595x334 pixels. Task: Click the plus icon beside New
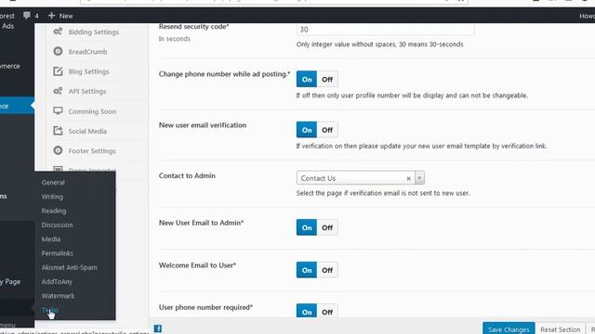(x=52, y=16)
